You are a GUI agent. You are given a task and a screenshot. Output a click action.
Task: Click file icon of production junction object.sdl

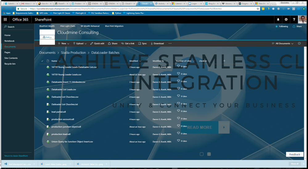pos(48,127)
